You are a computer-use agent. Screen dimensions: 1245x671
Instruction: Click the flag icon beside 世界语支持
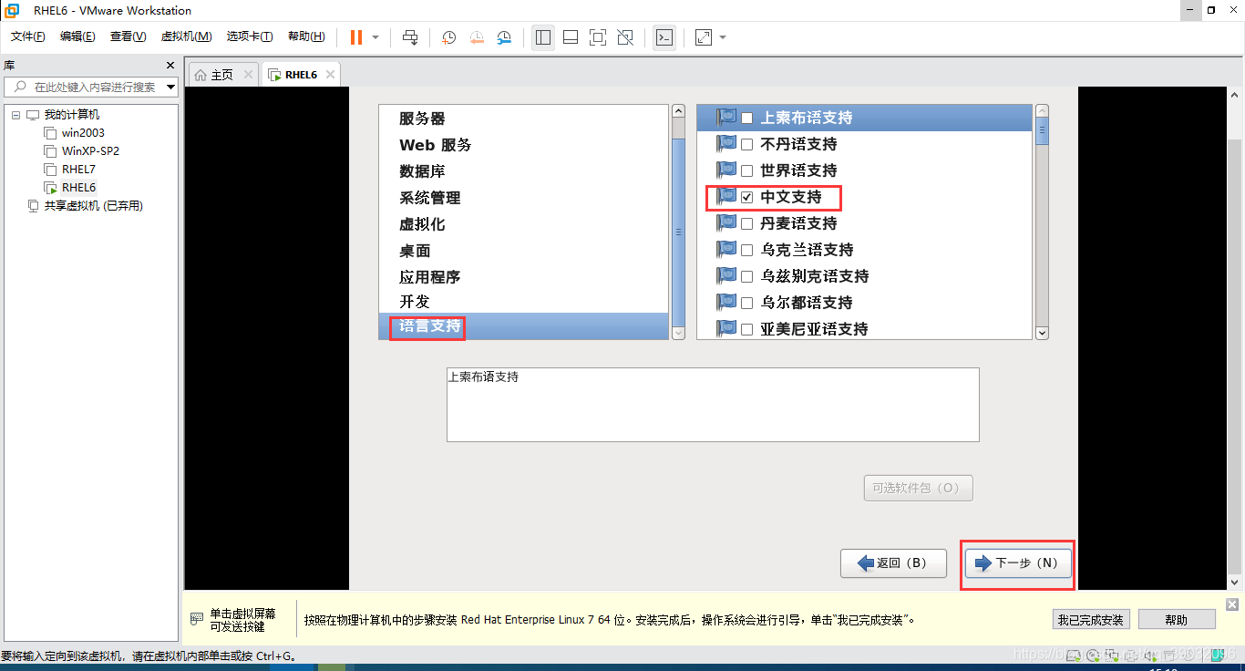(x=726, y=170)
